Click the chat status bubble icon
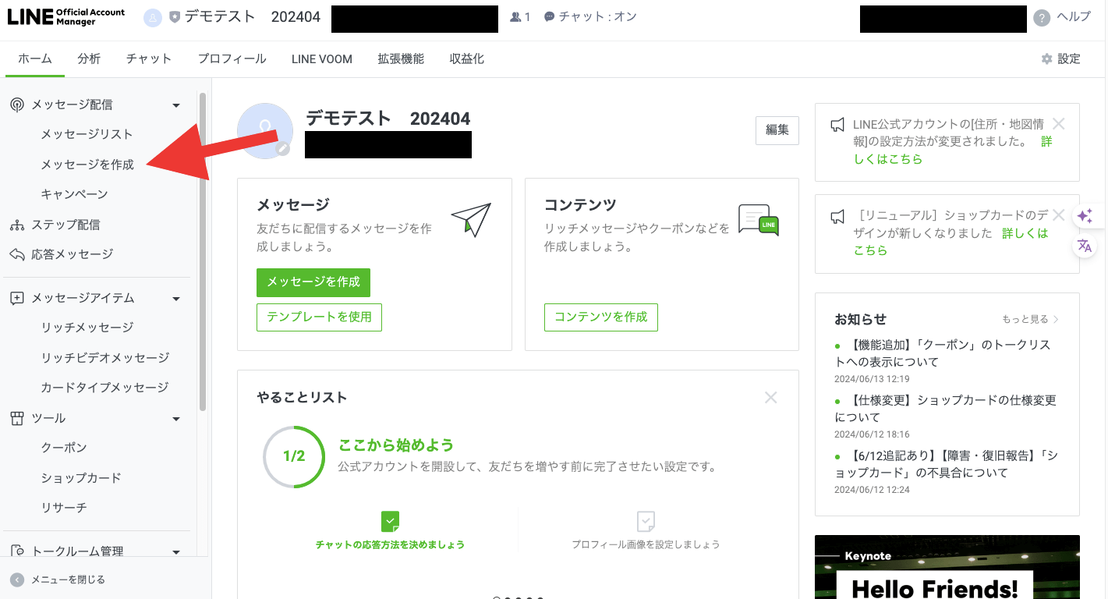The width and height of the screenshot is (1108, 599). tap(549, 17)
